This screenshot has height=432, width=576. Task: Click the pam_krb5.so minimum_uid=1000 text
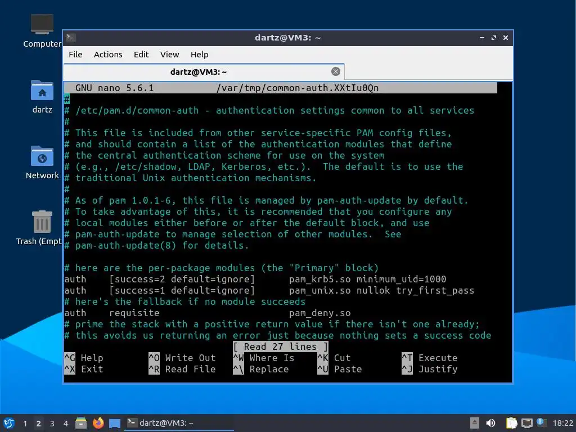367,279
